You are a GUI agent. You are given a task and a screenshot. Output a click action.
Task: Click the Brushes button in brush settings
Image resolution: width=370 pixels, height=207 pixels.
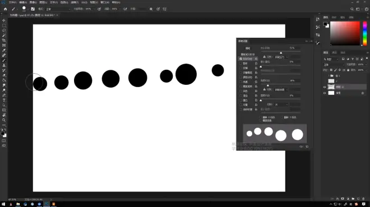coord(248,48)
